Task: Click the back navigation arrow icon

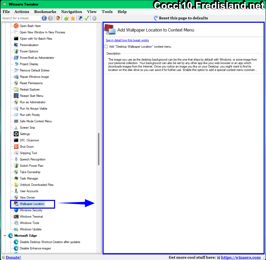Action: (x=44, y=18)
